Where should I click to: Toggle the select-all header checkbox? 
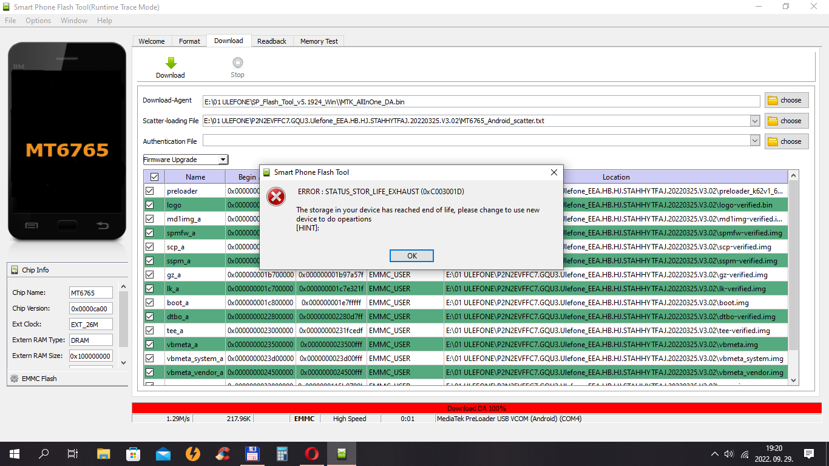(x=154, y=177)
